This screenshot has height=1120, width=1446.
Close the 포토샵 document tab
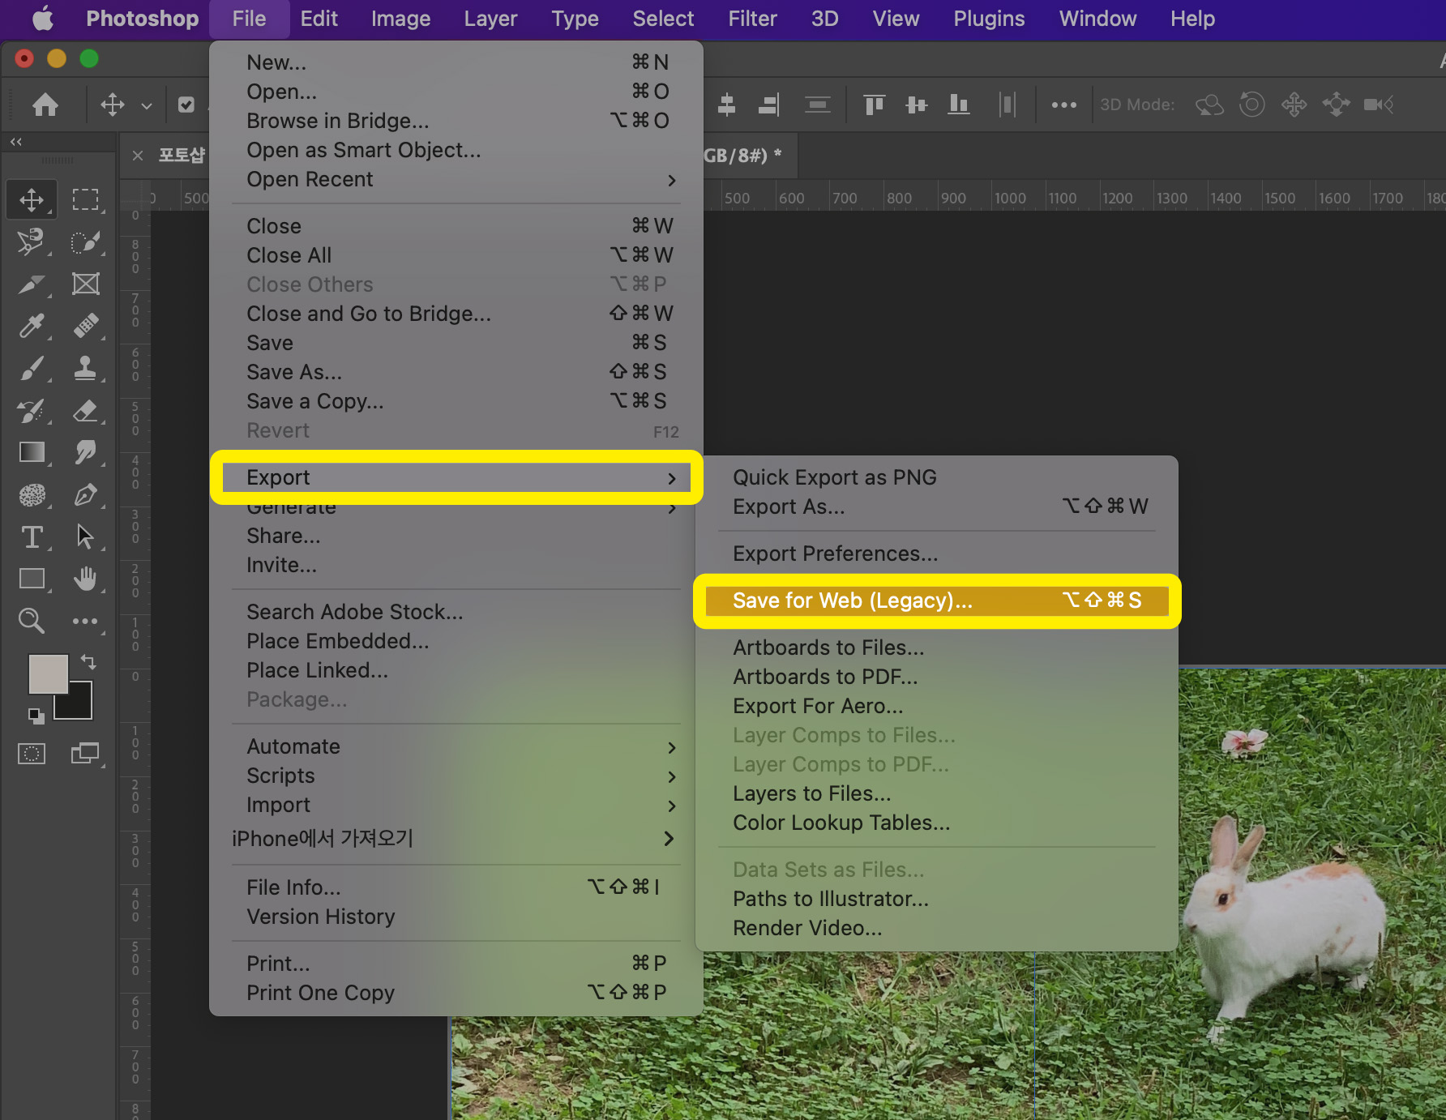coord(138,156)
